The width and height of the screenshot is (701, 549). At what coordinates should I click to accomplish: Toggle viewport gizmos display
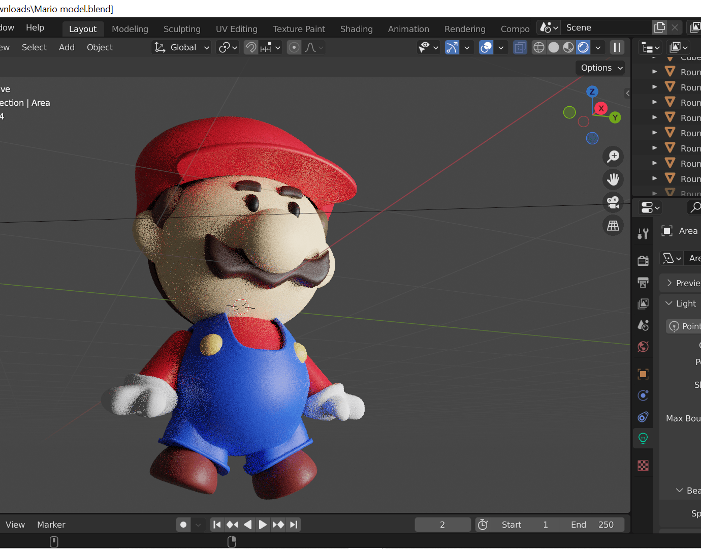452,47
